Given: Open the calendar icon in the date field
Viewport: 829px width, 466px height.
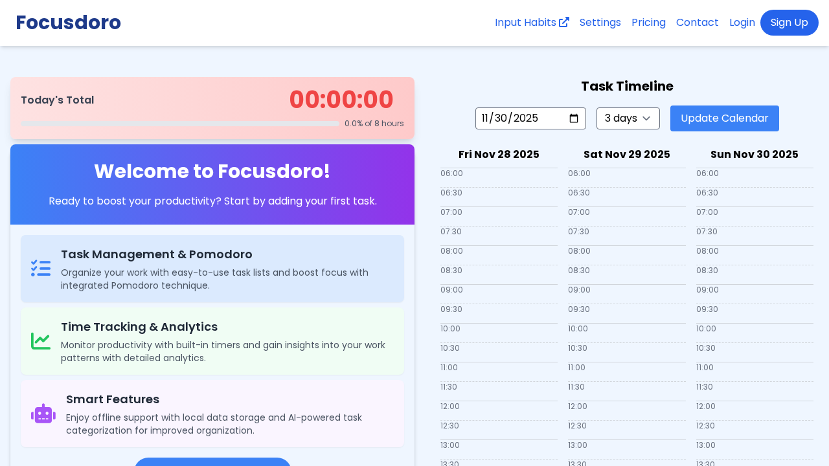Looking at the screenshot, I should [x=574, y=118].
